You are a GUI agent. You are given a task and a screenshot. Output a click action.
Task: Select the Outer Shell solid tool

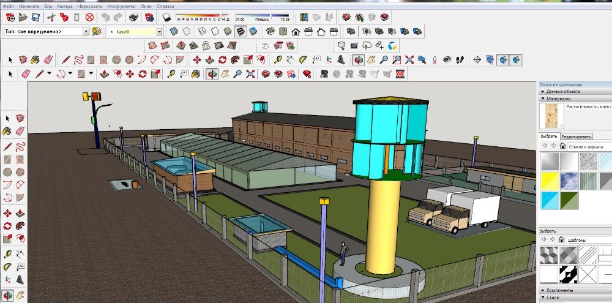pos(351,32)
